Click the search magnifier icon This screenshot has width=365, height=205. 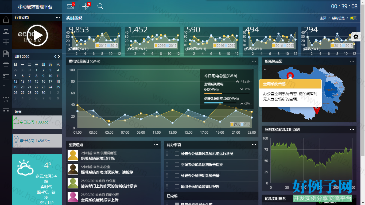click(100, 6)
